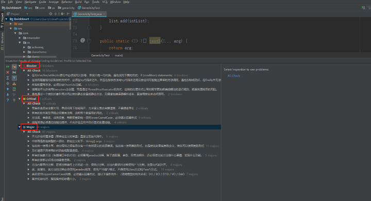This screenshot has width=371, height=201.
Task: Click the Project panel horizontal scrollbar
Action: [31, 57]
